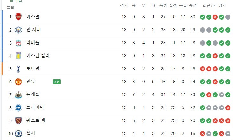Image resolution: width=233 pixels, height=140 pixels.
Task: Click the Liverpool club crest
Action: click(x=19, y=43)
